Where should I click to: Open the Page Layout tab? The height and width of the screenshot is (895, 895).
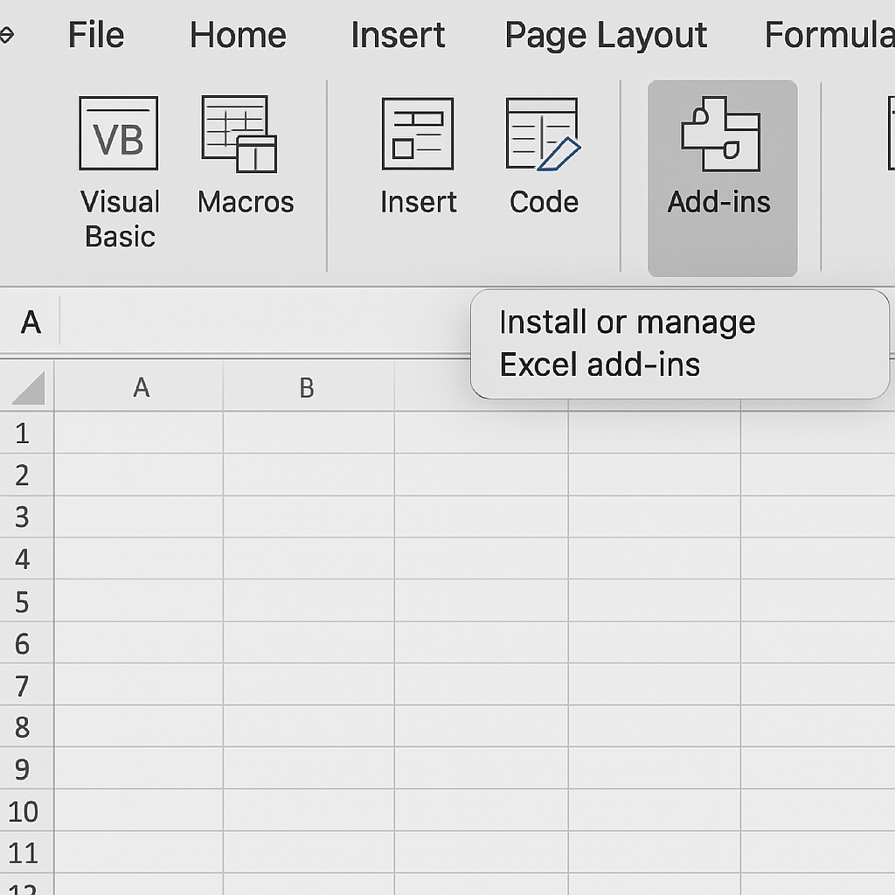pos(606,35)
